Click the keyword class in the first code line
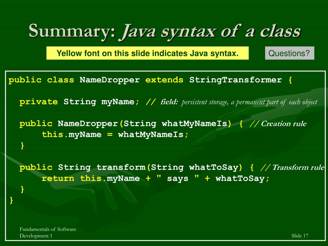 61,80
